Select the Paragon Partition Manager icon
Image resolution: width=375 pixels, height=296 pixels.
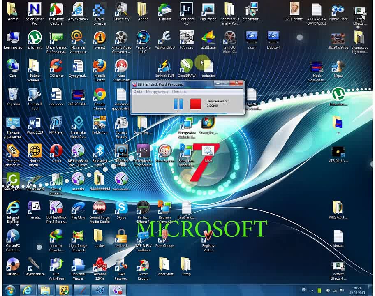click(13, 156)
